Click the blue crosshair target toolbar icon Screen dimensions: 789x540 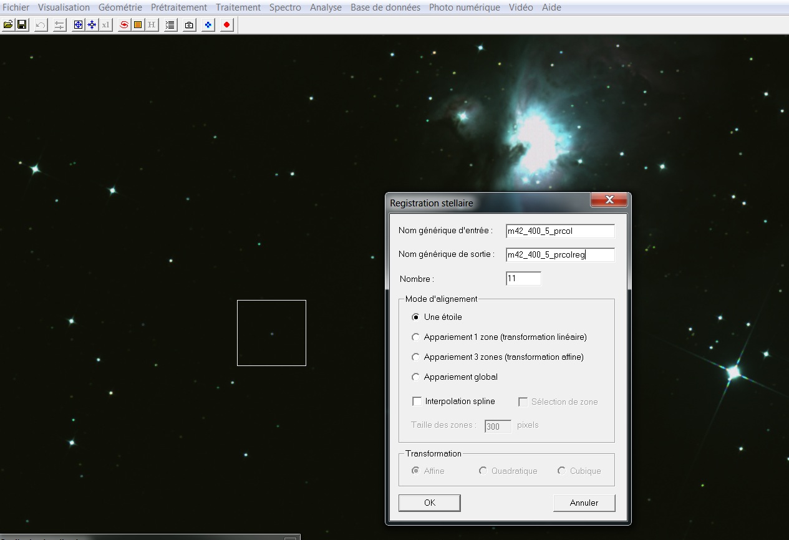78,25
